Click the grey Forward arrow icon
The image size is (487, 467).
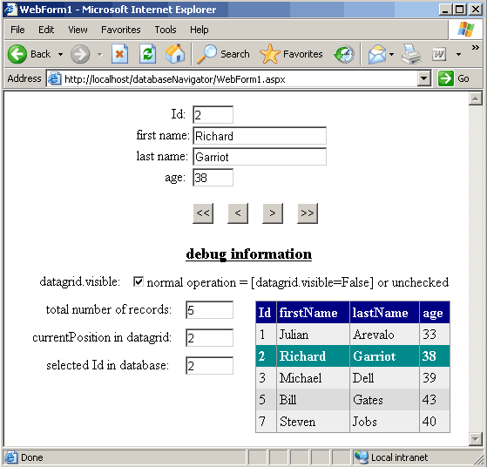[80, 54]
